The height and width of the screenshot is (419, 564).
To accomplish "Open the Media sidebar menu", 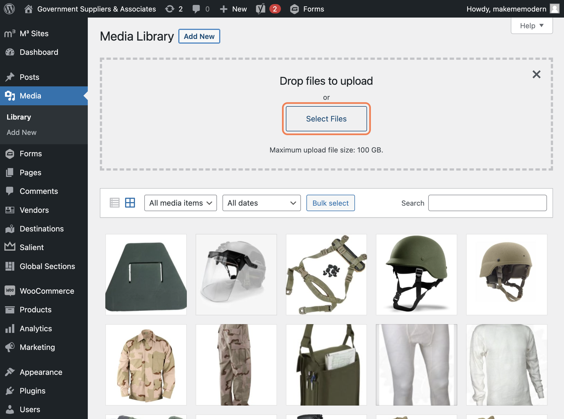I will pyautogui.click(x=44, y=96).
